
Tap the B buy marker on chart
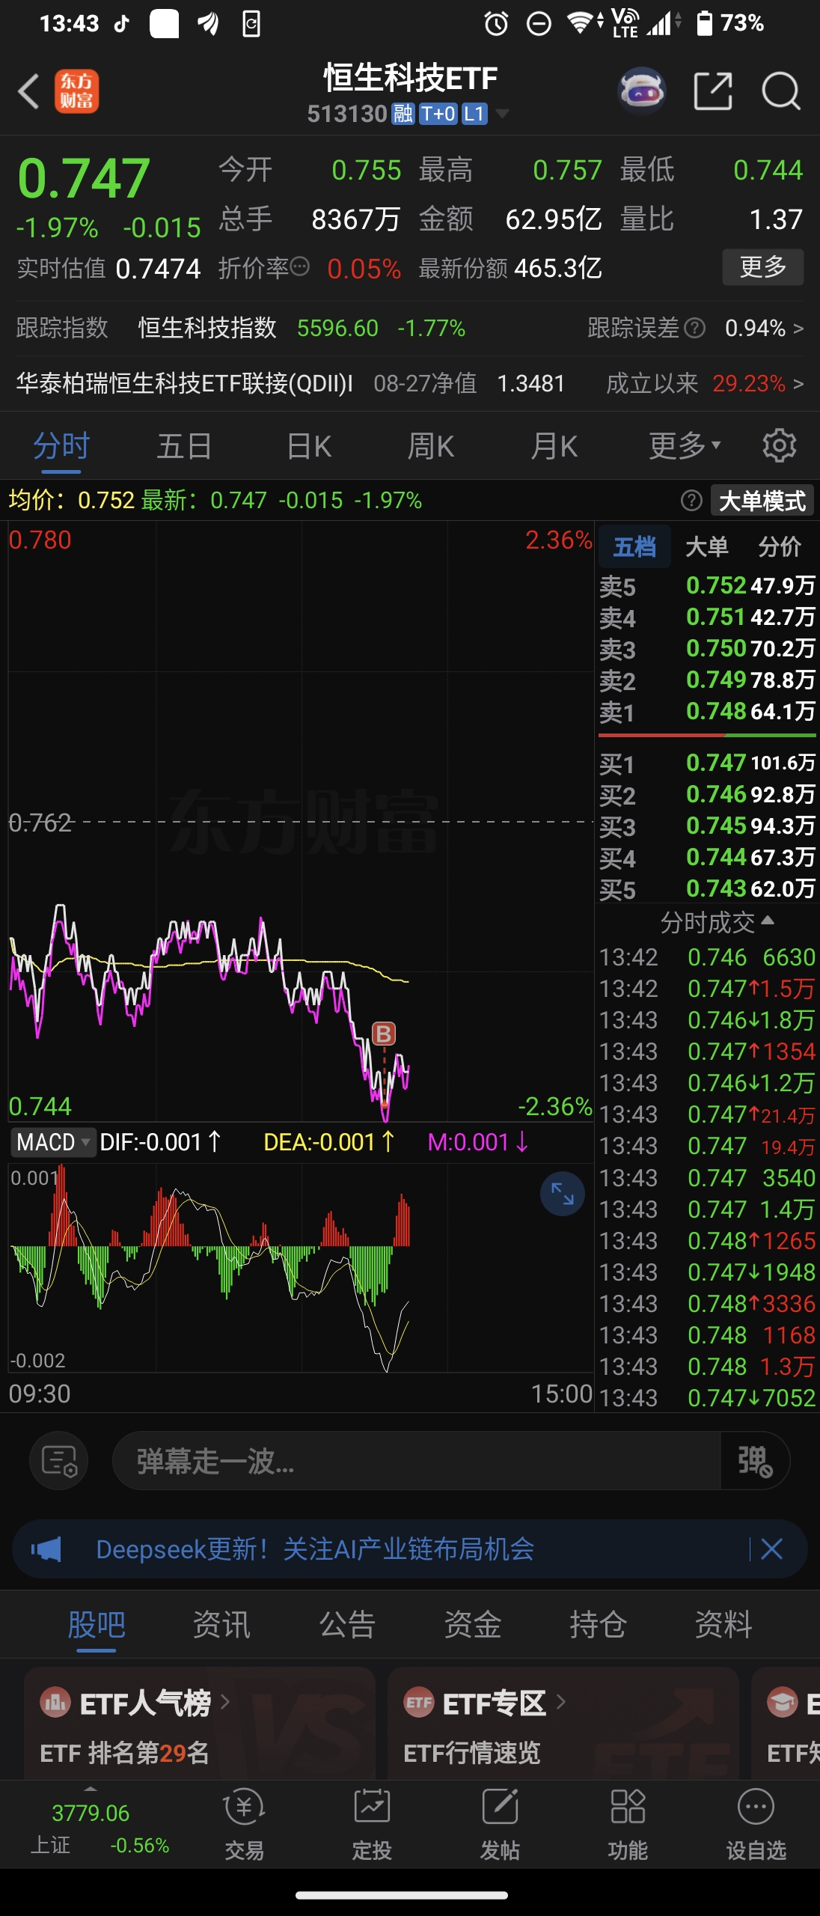point(384,1034)
